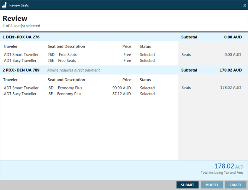Select seat 8D Economy Plus row
Image resolution: width=248 pixels, height=190 pixels.
coord(65,88)
